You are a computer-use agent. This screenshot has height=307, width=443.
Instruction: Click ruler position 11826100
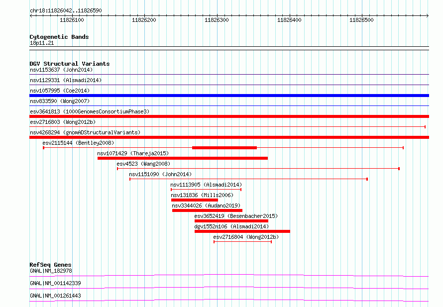[x=72, y=20]
